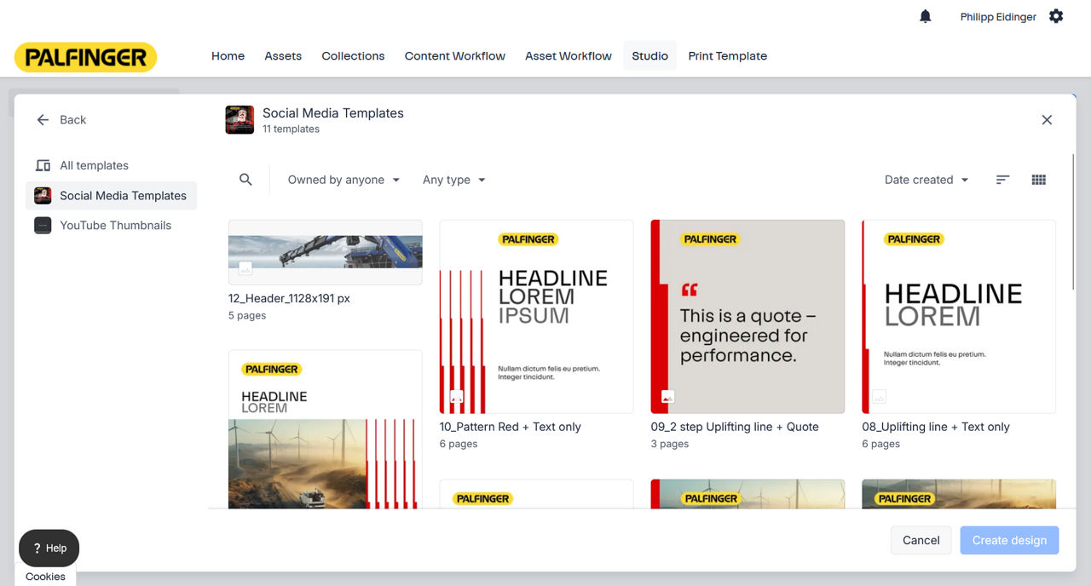This screenshot has width=1091, height=586.
Task: Click the Social Media Templates header avatar
Action: click(x=240, y=120)
